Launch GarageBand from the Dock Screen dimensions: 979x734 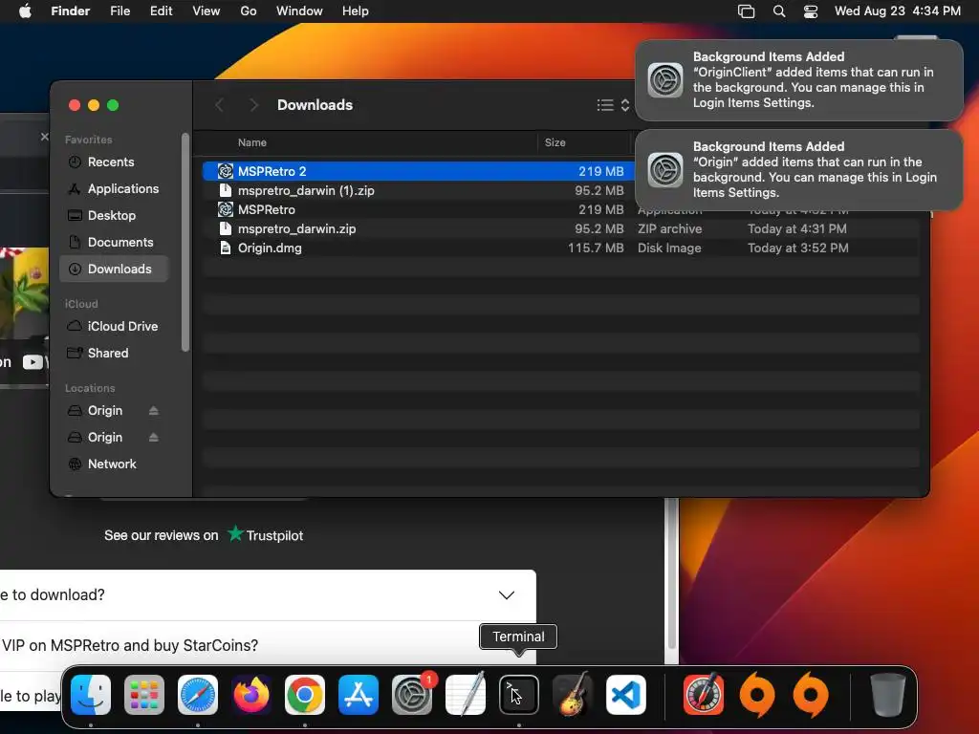click(573, 695)
